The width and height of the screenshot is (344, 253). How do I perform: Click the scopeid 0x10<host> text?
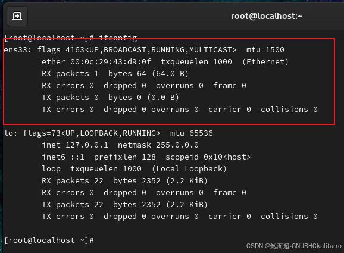tap(208, 157)
